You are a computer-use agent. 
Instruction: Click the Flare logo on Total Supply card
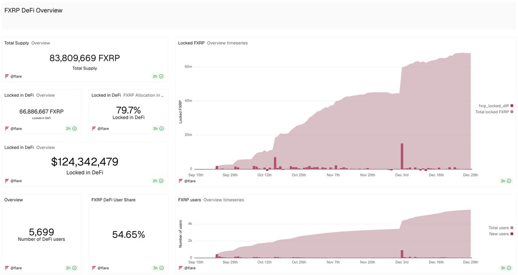point(6,76)
